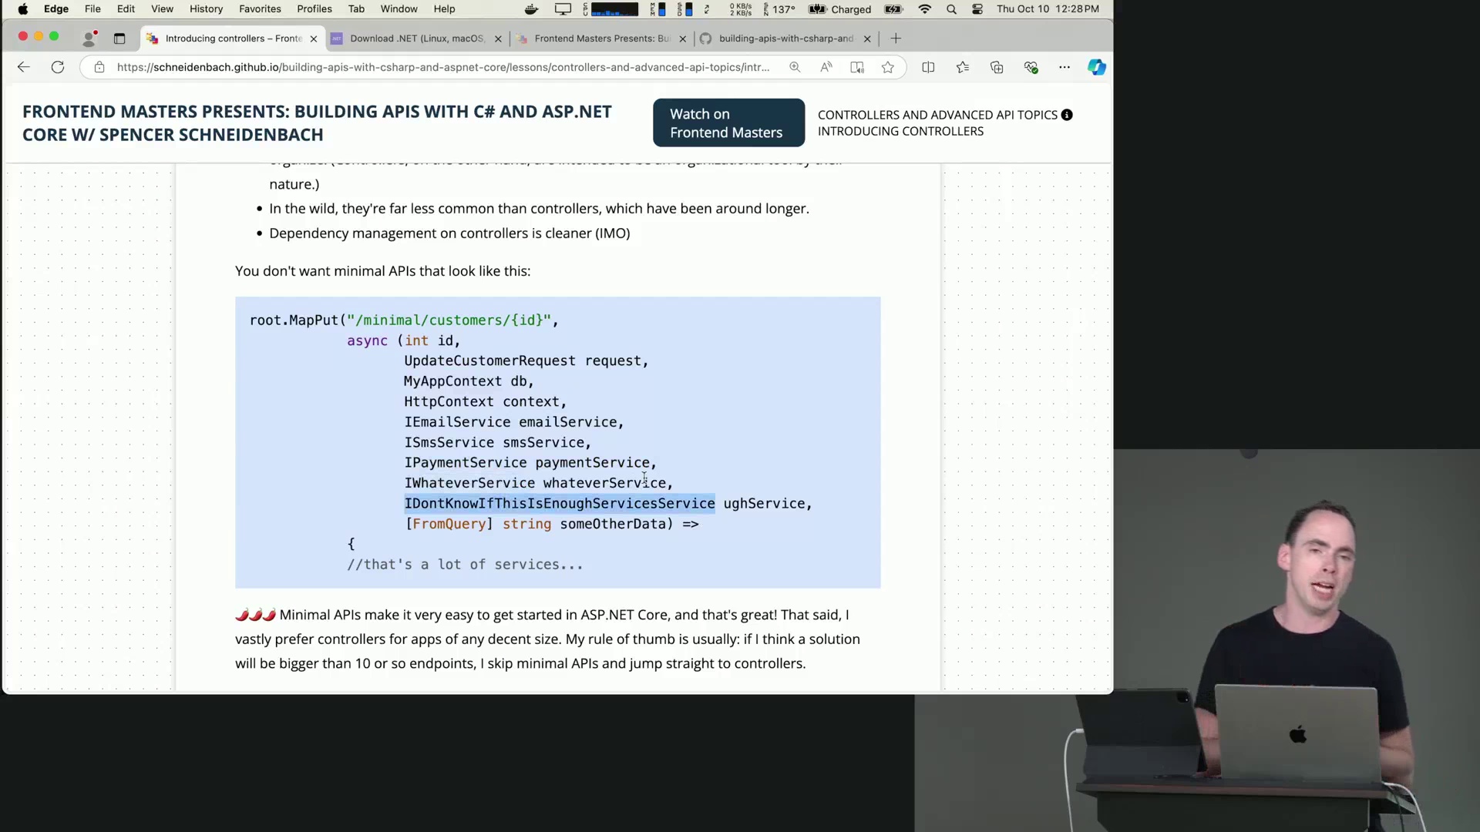The image size is (1480, 832).
Task: Click the Charged battery status text
Action: coord(851,9)
